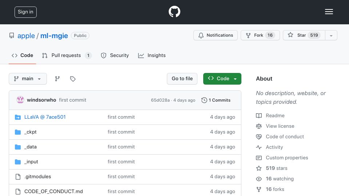349x196 pixels.
Task: Open the hamburger navigation menu
Action: click(329, 12)
